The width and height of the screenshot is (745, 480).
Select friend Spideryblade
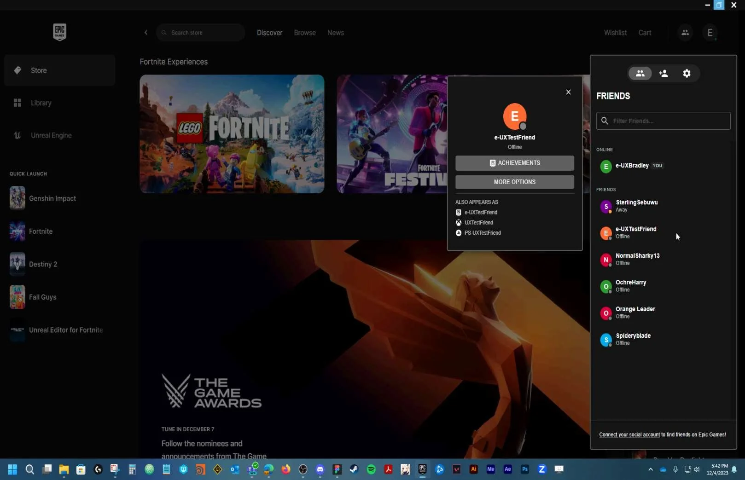(x=663, y=339)
